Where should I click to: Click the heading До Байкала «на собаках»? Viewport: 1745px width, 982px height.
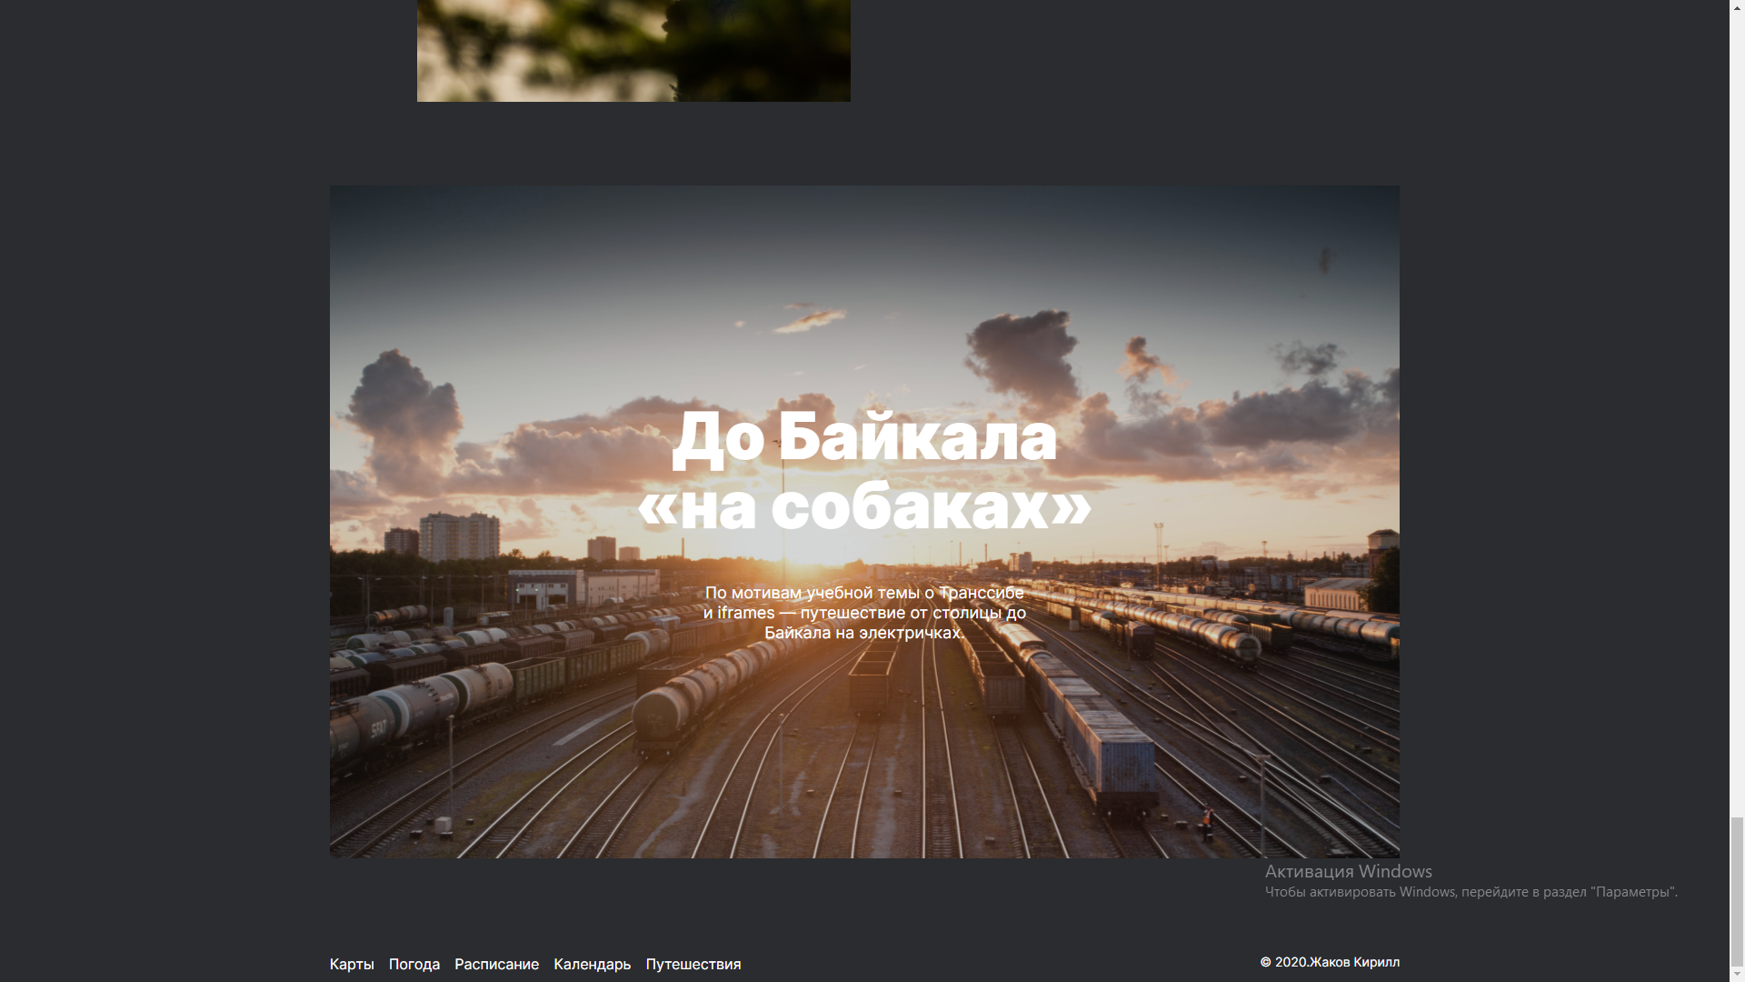pyautogui.click(x=864, y=470)
